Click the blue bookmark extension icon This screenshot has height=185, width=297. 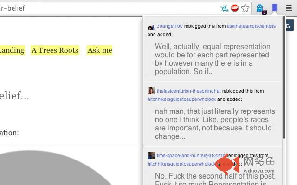[x=274, y=8]
